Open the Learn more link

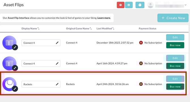(104, 18)
